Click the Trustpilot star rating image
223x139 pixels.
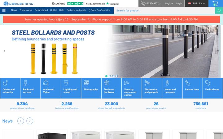pos(76,3)
